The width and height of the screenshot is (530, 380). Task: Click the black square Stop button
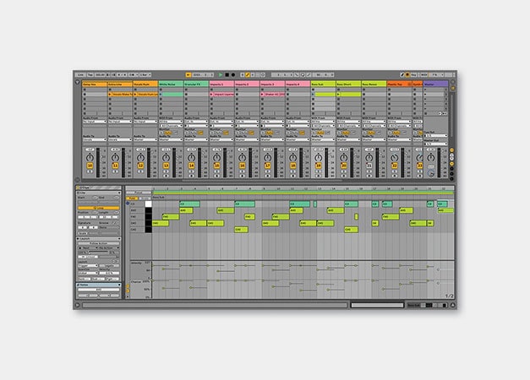click(227, 74)
